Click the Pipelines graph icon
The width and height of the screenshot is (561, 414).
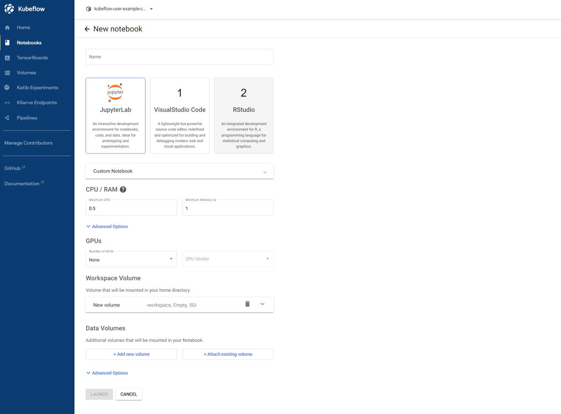tap(7, 118)
